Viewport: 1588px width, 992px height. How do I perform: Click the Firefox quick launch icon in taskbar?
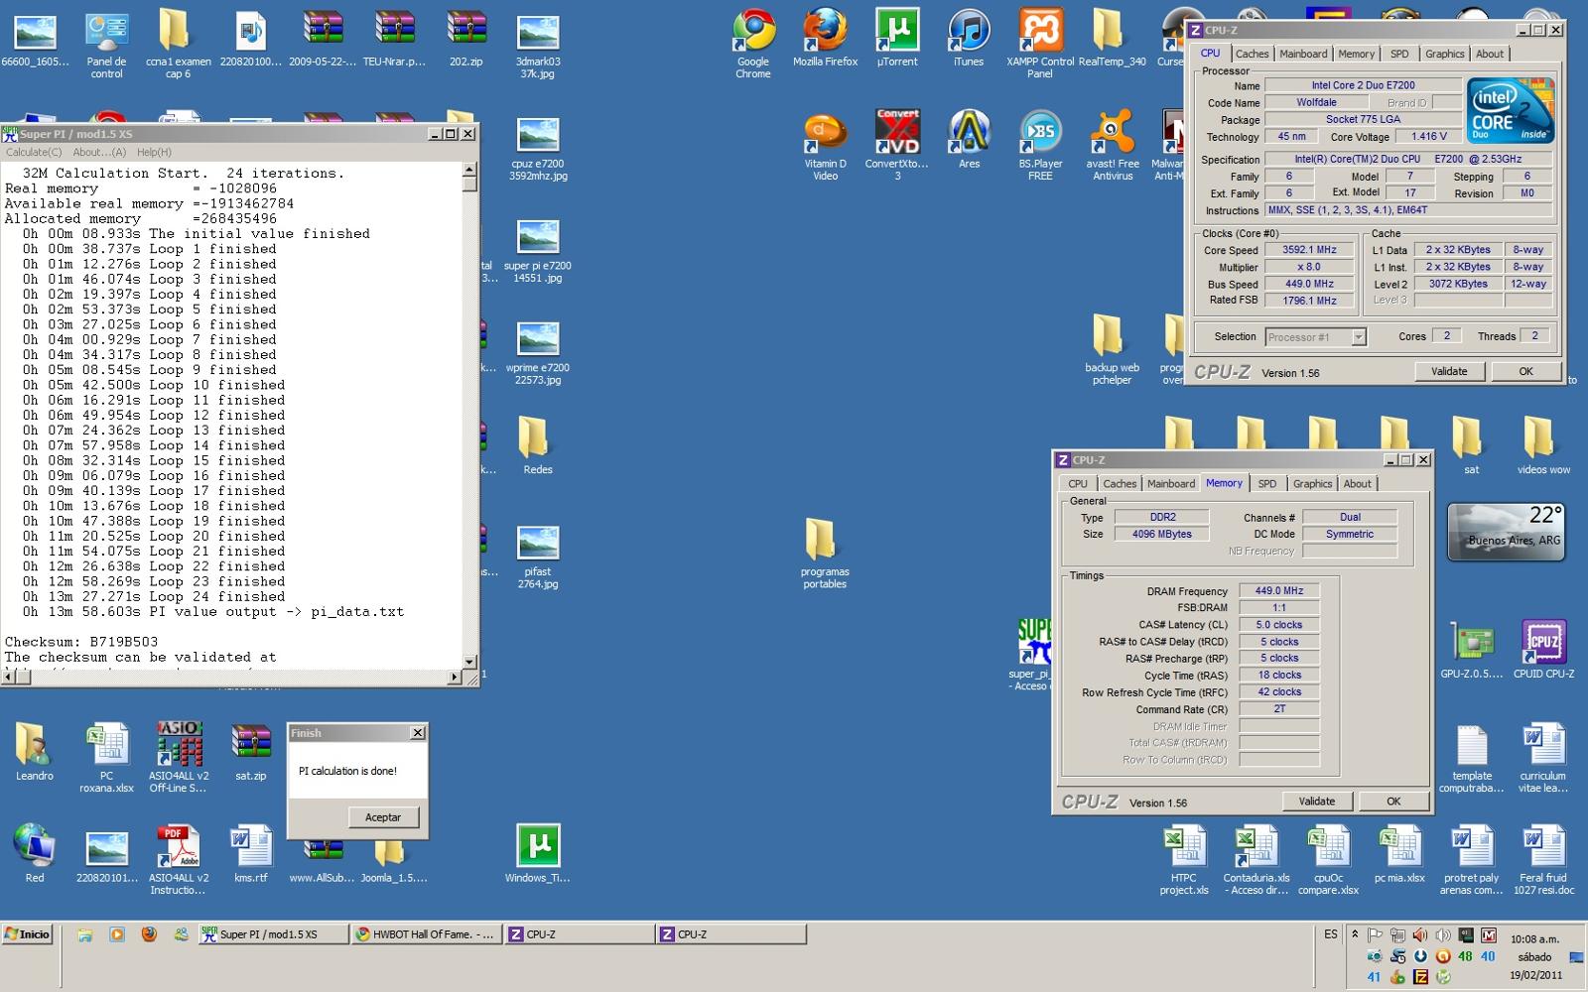[149, 933]
